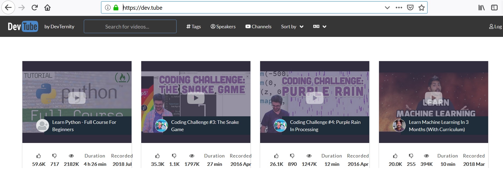This screenshot has width=503, height=196.
Task: Open the Speakers page
Action: 223,26
